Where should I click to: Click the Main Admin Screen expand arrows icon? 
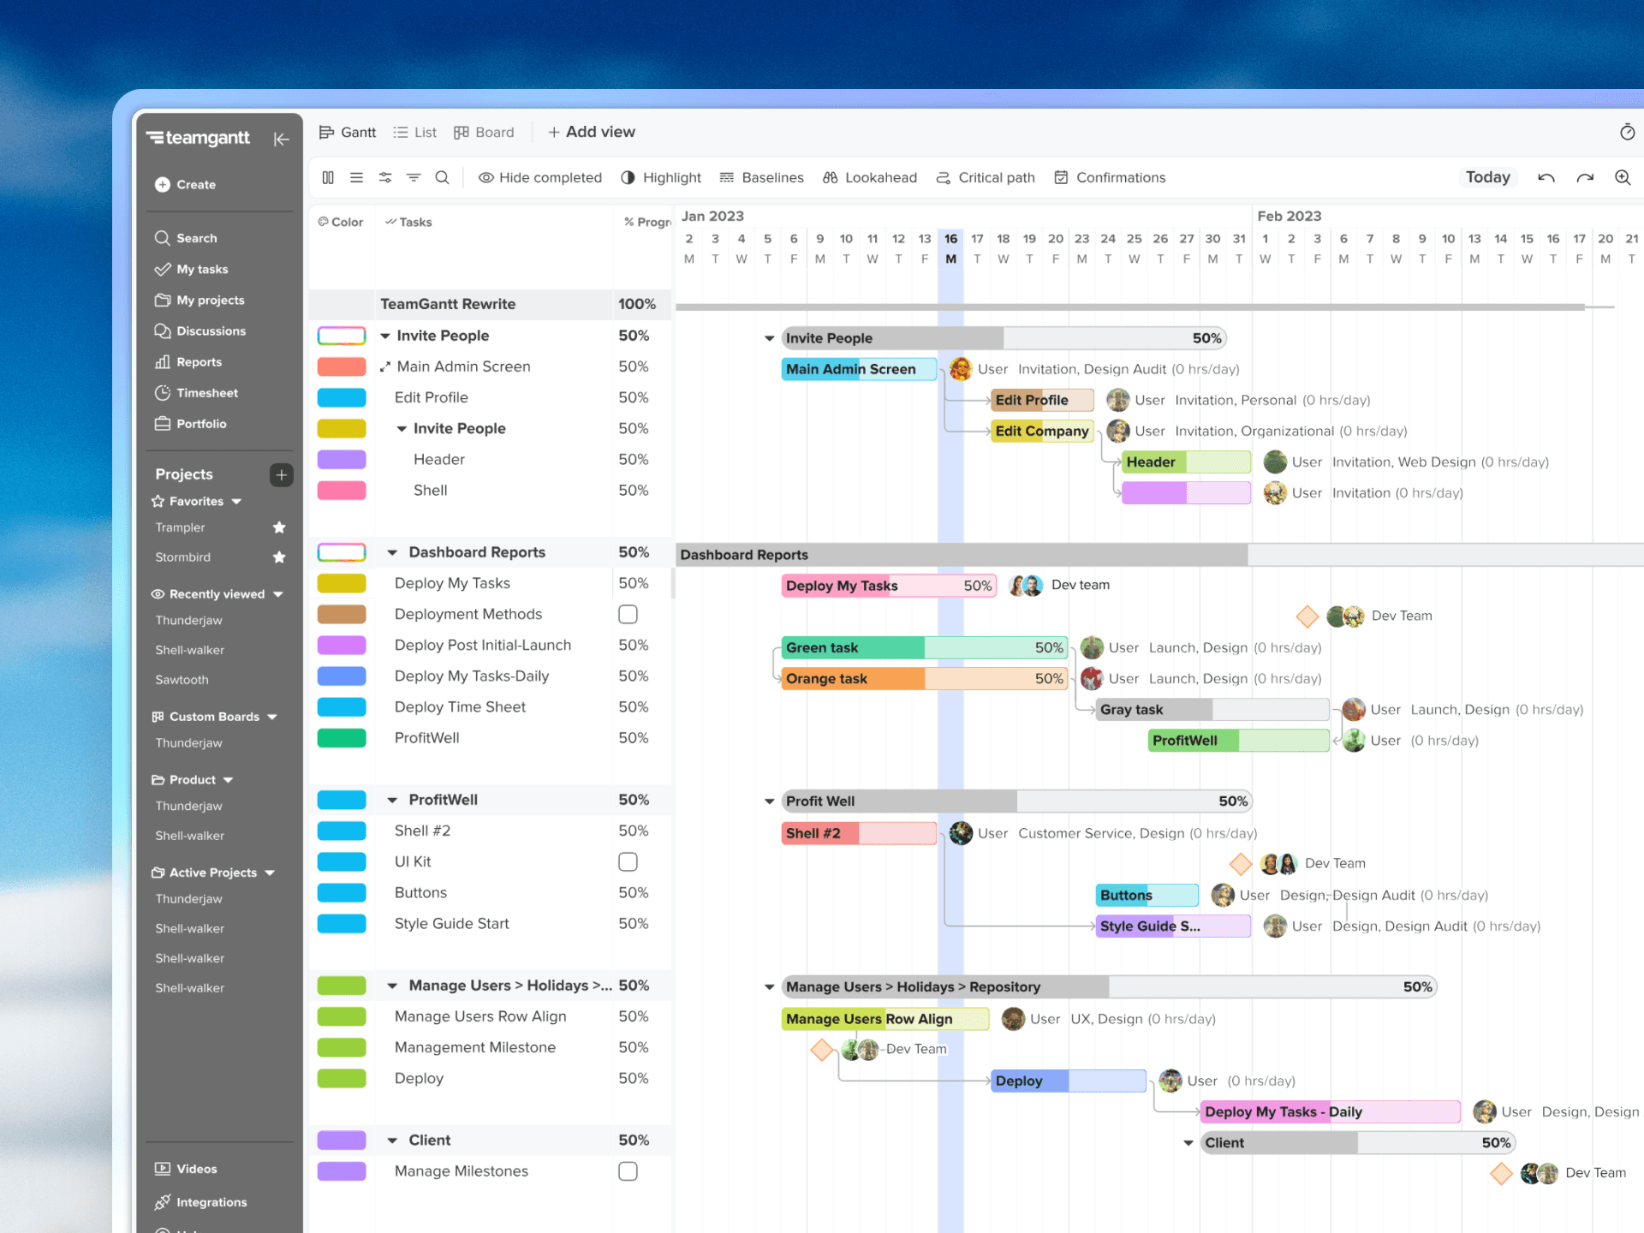(385, 366)
